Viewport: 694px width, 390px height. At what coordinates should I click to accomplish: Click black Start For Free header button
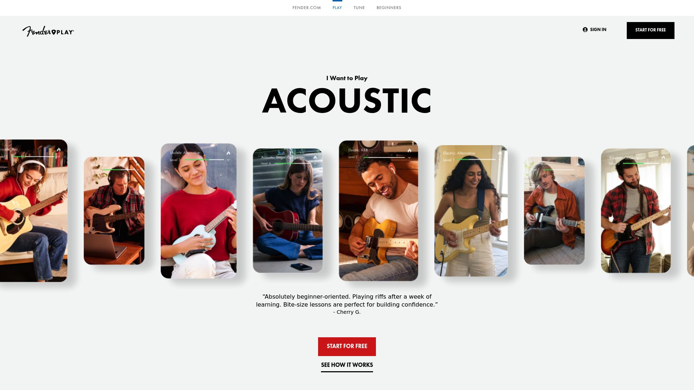click(651, 30)
